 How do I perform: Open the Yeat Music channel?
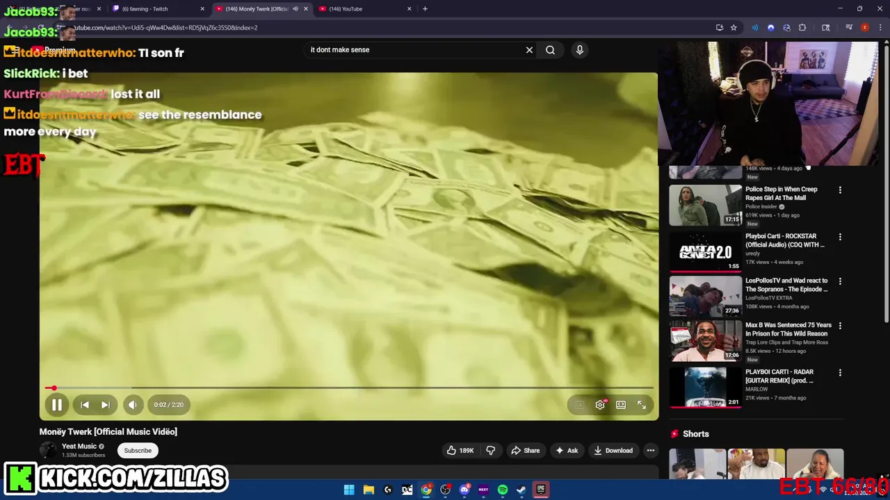79,447
